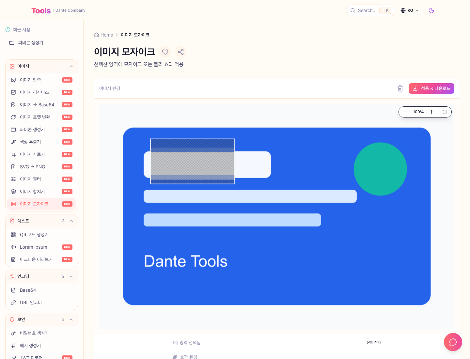Click the 보안 category shield icon
This screenshot has width=470, height=359.
(12, 320)
